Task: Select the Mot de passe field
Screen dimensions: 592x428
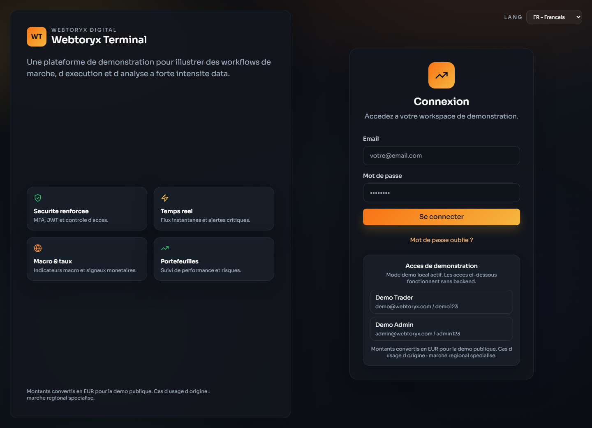Action: pyautogui.click(x=441, y=193)
